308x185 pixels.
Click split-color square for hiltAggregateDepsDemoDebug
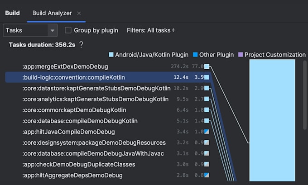click(207, 175)
